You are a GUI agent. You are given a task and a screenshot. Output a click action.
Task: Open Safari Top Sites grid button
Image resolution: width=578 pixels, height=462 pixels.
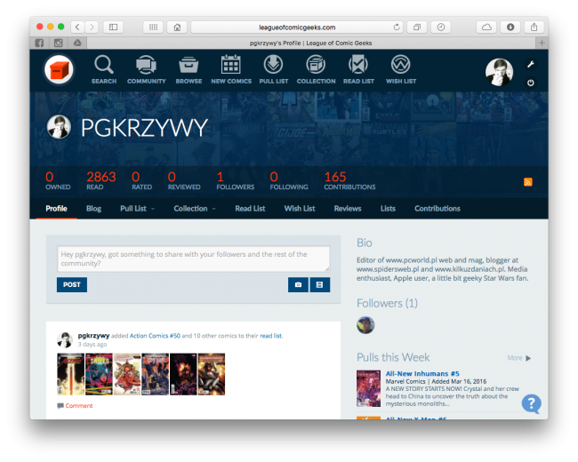tap(153, 27)
